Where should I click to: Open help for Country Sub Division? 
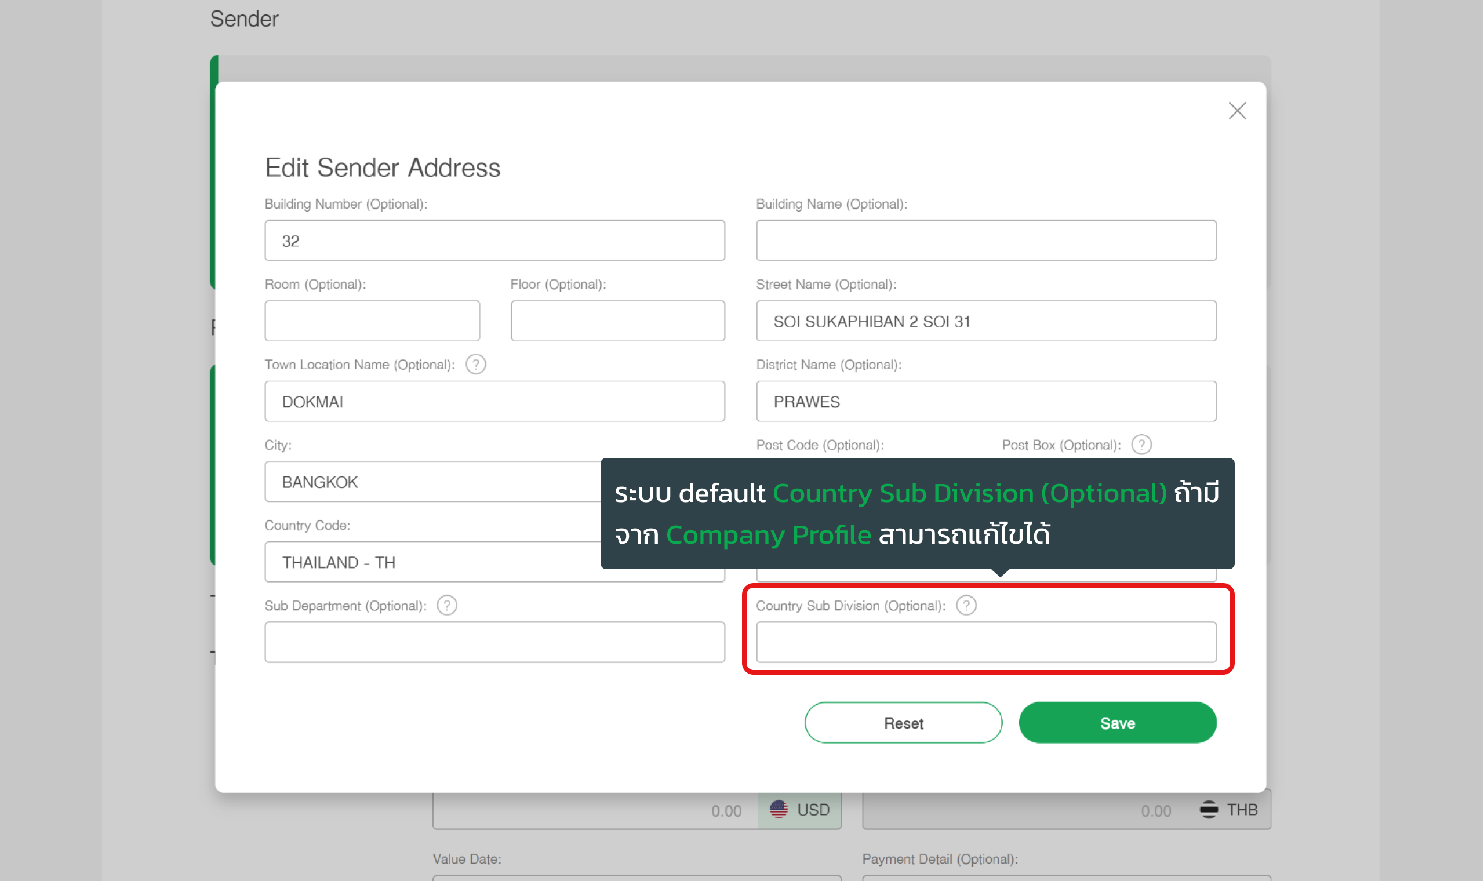click(x=967, y=606)
